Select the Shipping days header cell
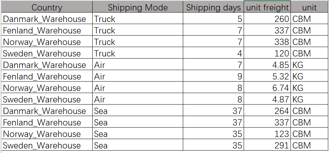The width and height of the screenshot is (330, 153). [x=213, y=7]
